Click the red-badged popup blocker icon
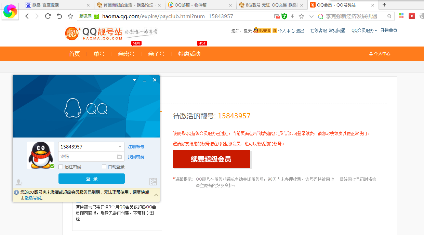Viewport: 424px width, 235px height. tap(277, 16)
